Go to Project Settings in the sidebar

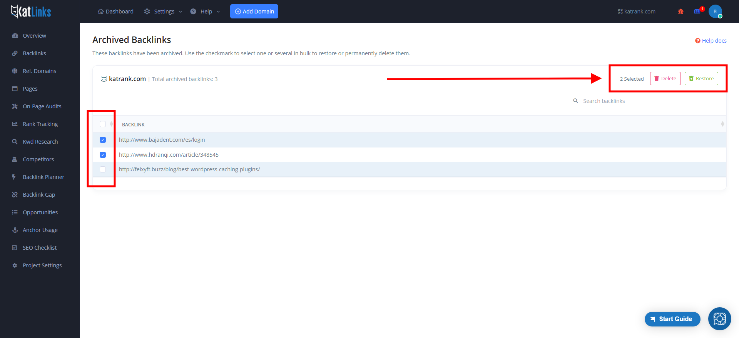42,265
